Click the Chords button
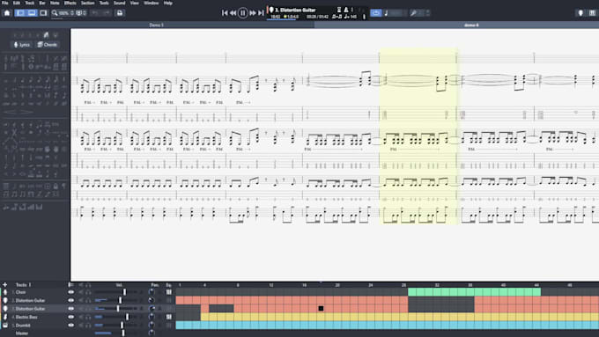599x337 pixels. 48,45
